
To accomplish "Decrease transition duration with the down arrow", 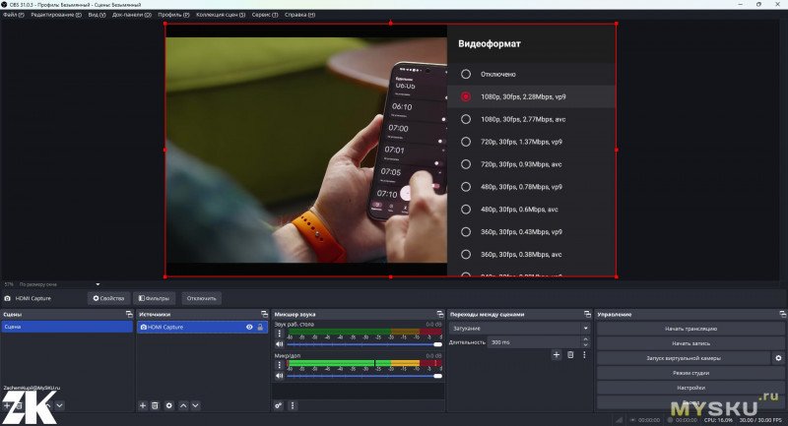I will (x=585, y=344).
